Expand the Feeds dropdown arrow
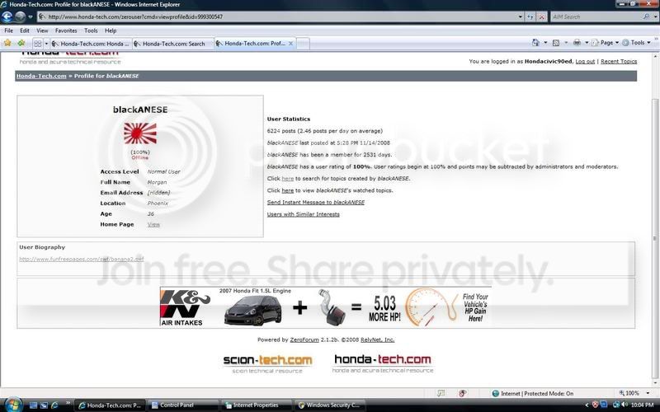 point(566,43)
